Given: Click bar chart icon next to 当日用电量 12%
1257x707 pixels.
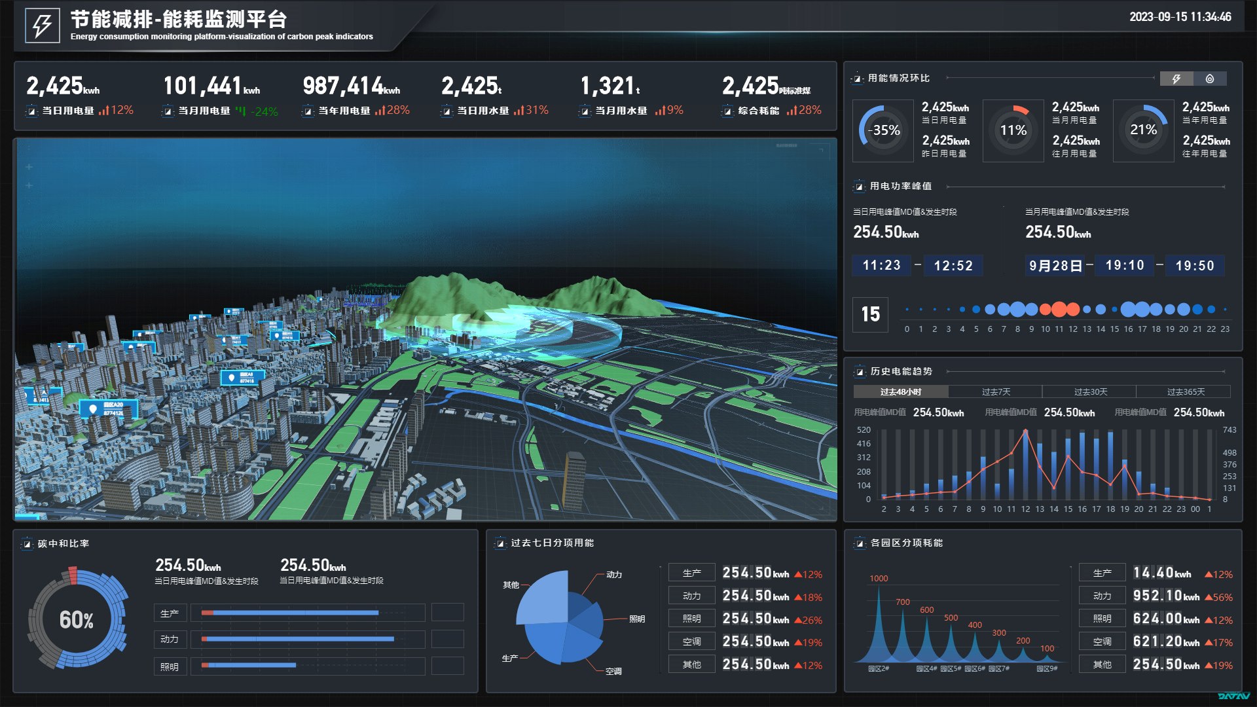Looking at the screenshot, I should coord(103,111).
